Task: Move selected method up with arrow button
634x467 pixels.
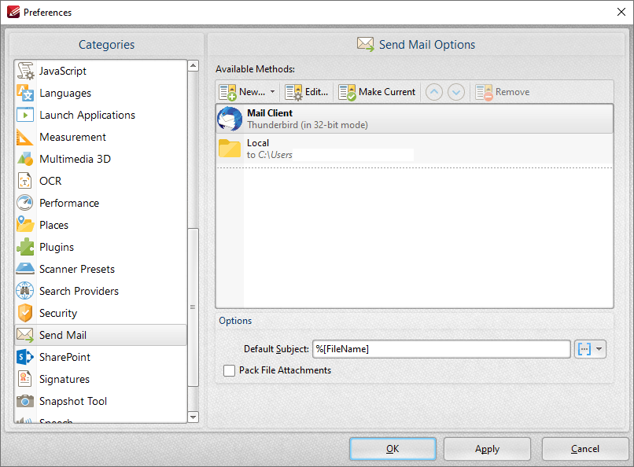Action: point(434,92)
